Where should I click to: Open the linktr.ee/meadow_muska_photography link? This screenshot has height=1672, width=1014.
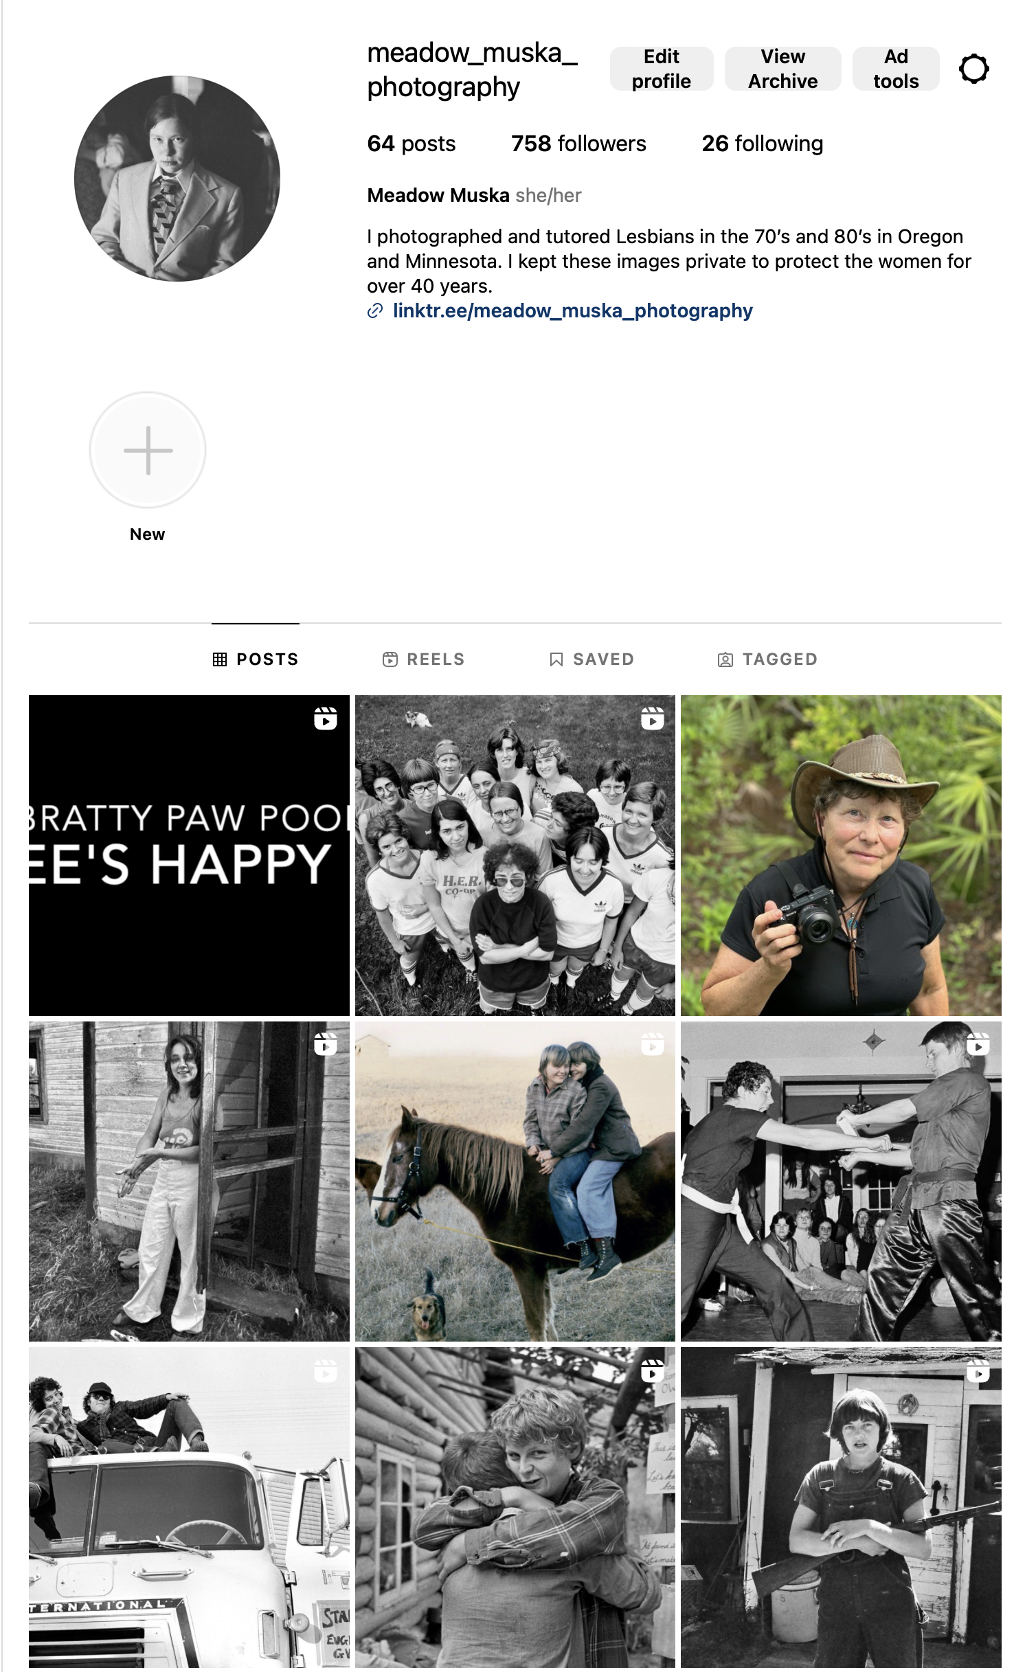coord(572,311)
